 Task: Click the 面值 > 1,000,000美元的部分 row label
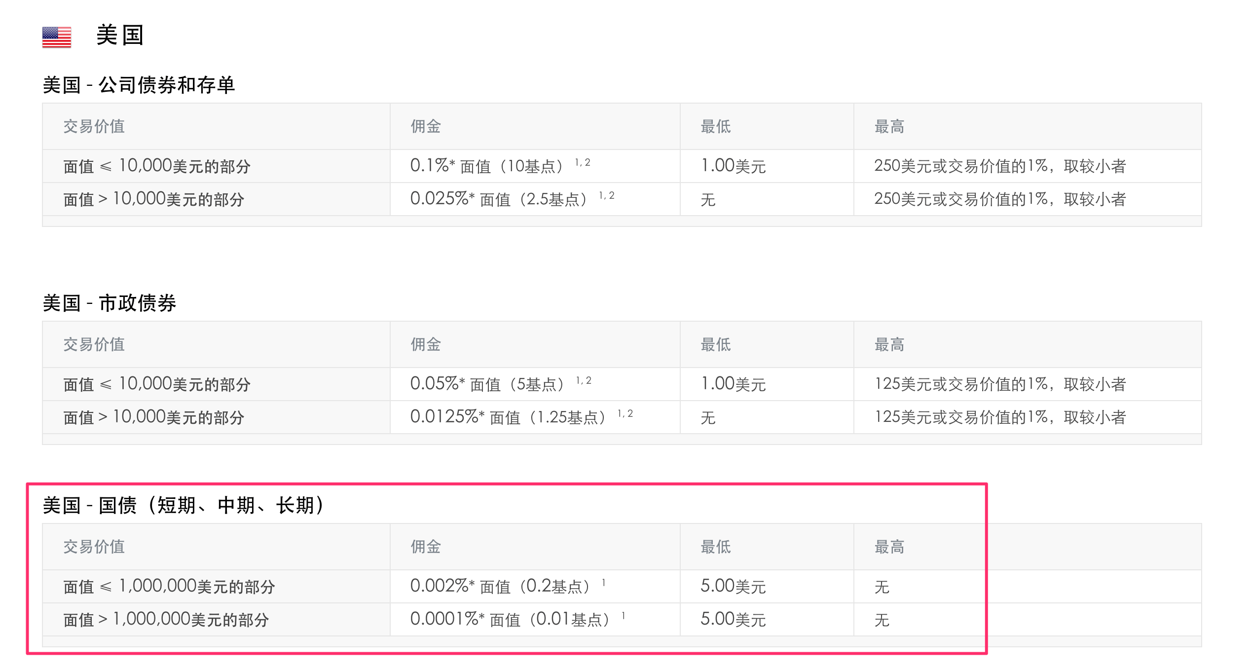(166, 620)
